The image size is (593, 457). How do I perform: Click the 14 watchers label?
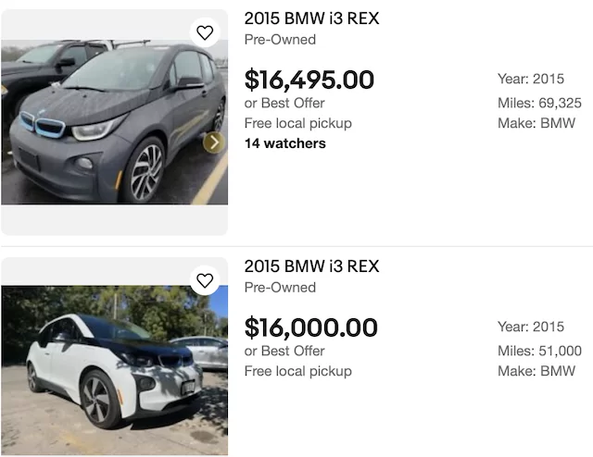click(285, 143)
